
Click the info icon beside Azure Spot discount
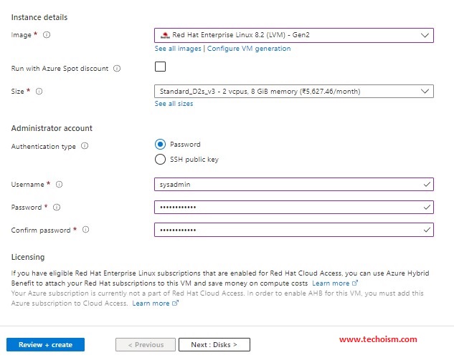(117, 69)
